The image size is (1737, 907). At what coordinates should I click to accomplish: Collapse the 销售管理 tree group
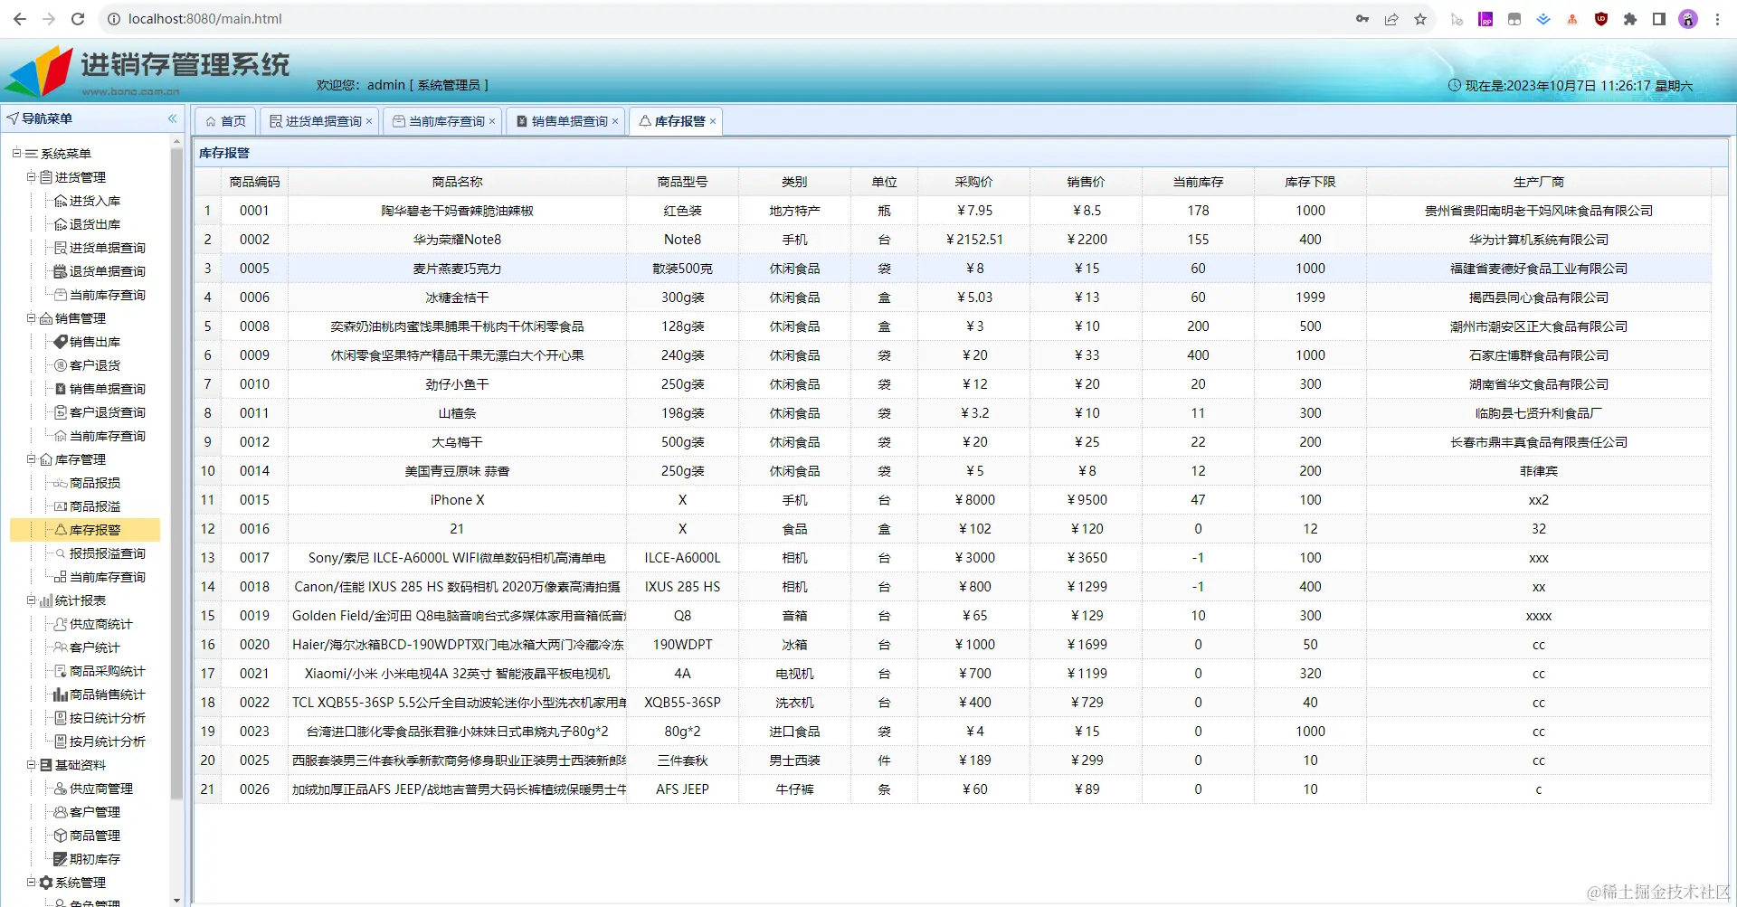(31, 318)
